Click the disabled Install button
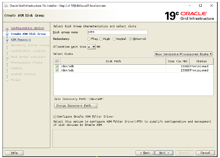This screenshot has width=220, height=158. pos(185,153)
